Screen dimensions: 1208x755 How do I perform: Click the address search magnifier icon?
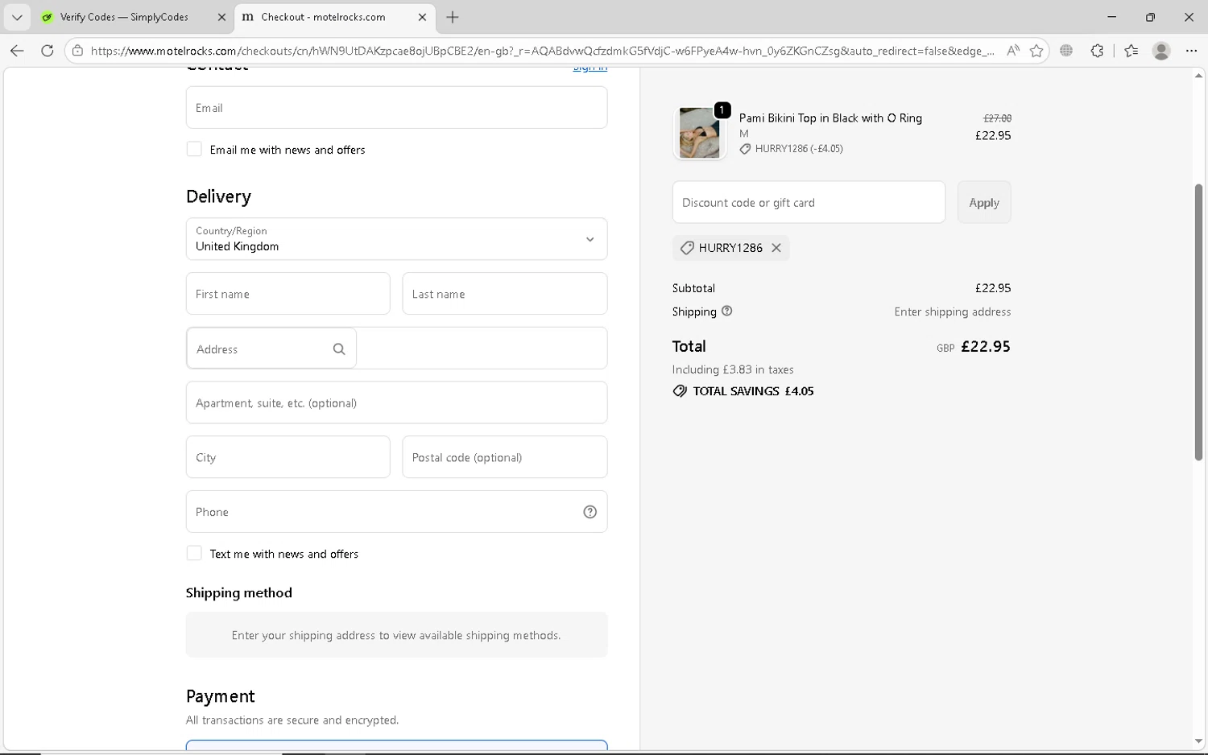(339, 349)
